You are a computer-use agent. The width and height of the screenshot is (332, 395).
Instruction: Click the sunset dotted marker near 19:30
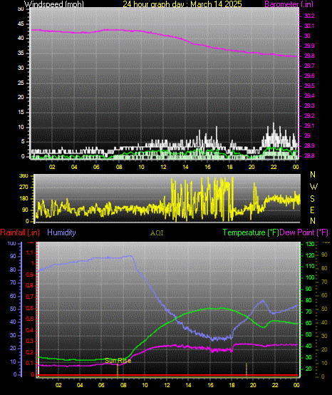pyautogui.click(x=247, y=369)
